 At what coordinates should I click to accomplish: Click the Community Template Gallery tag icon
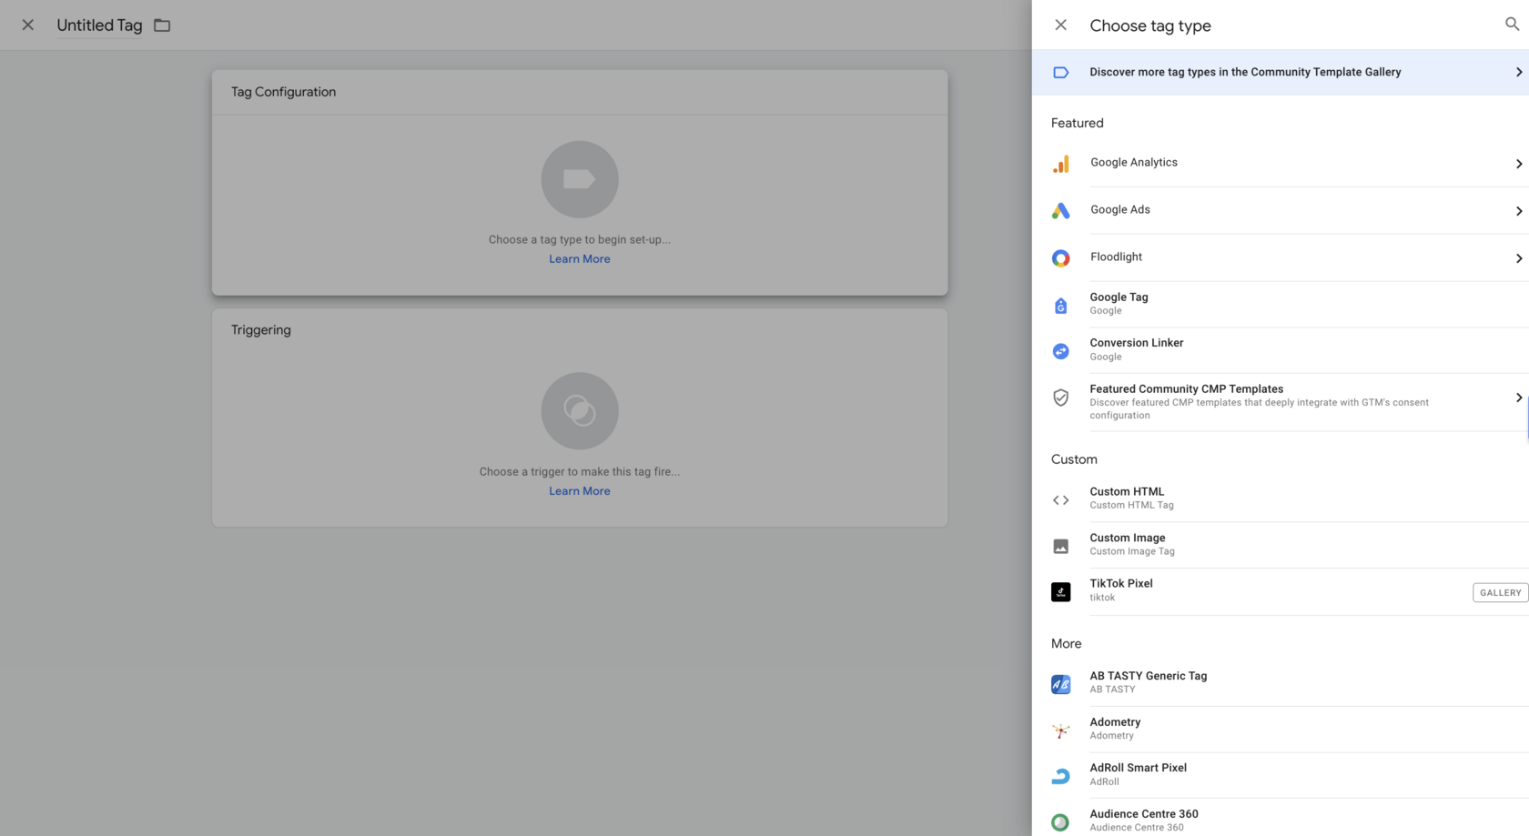coord(1060,73)
